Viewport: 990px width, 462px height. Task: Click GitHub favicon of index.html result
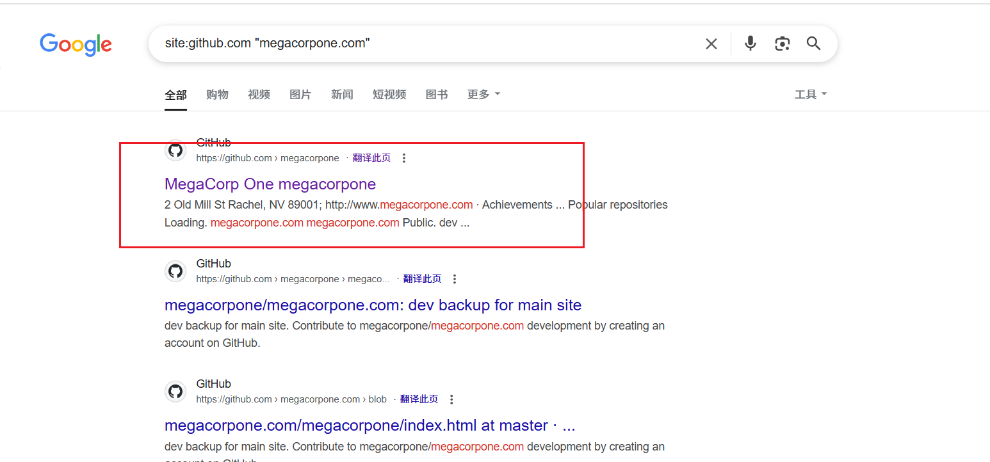175,392
